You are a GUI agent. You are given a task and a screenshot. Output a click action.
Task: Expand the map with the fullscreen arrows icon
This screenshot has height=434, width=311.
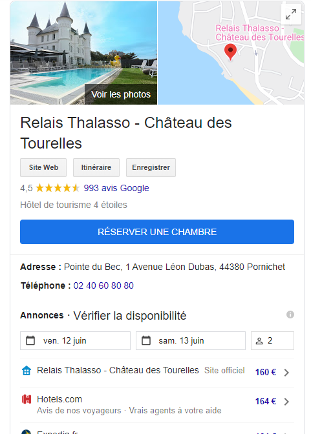tap(291, 14)
